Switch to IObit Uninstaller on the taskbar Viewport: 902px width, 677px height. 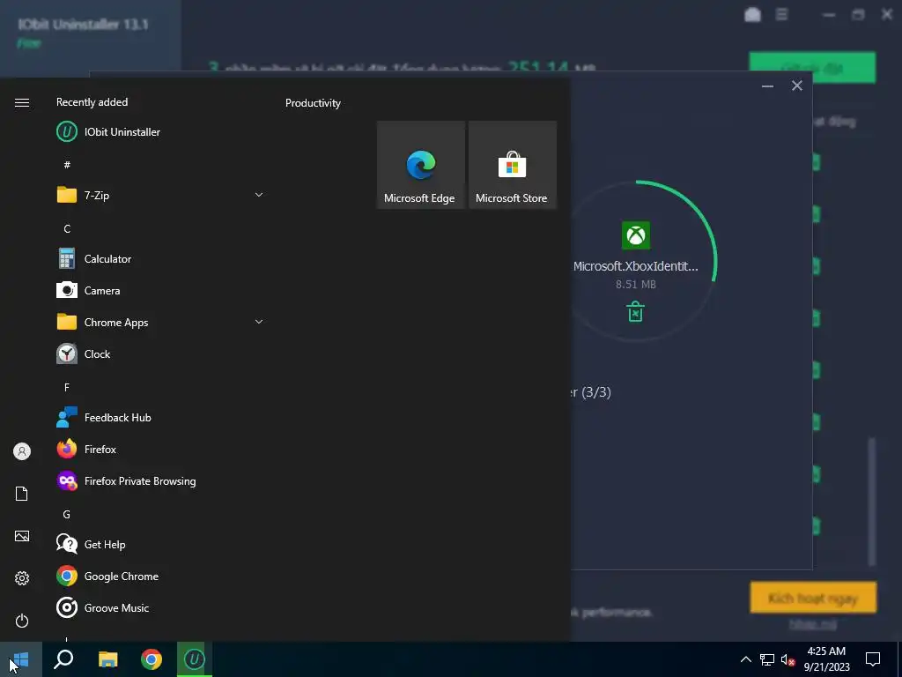195,659
